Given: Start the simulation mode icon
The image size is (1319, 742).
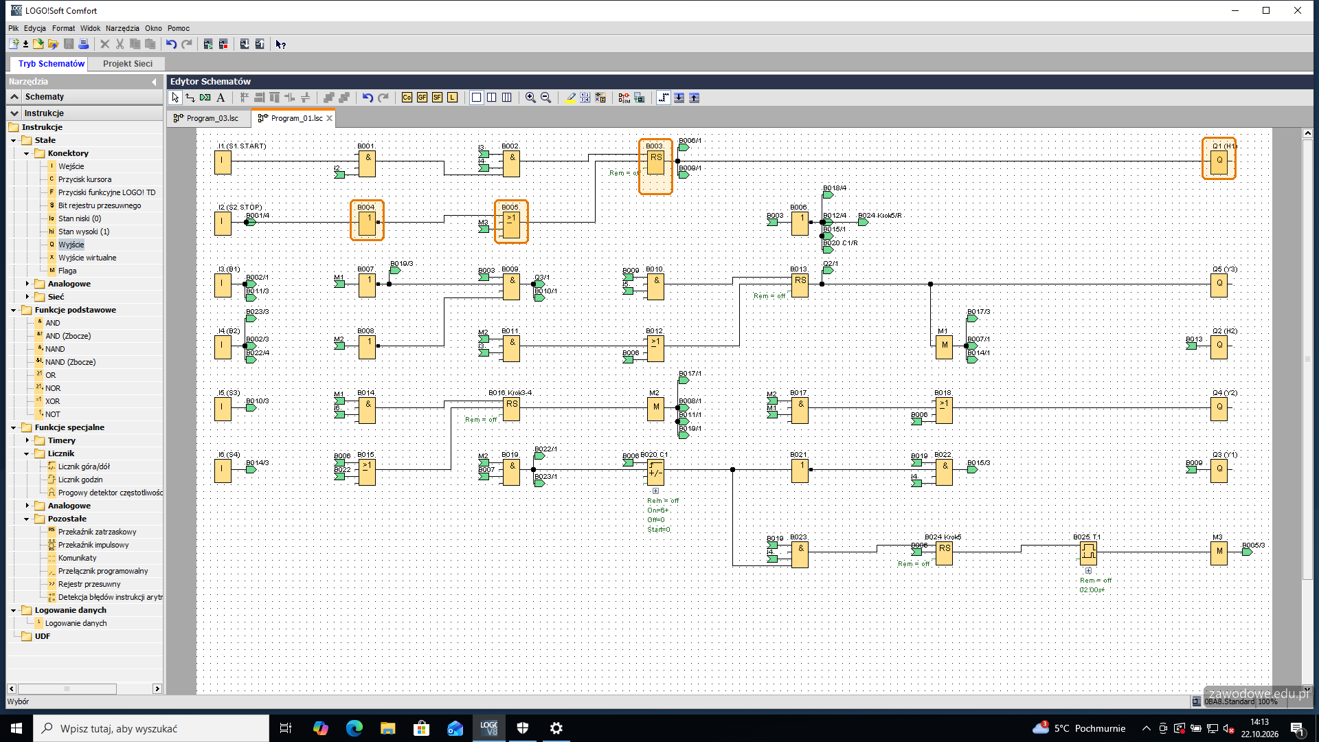Looking at the screenshot, I should 624,98.
